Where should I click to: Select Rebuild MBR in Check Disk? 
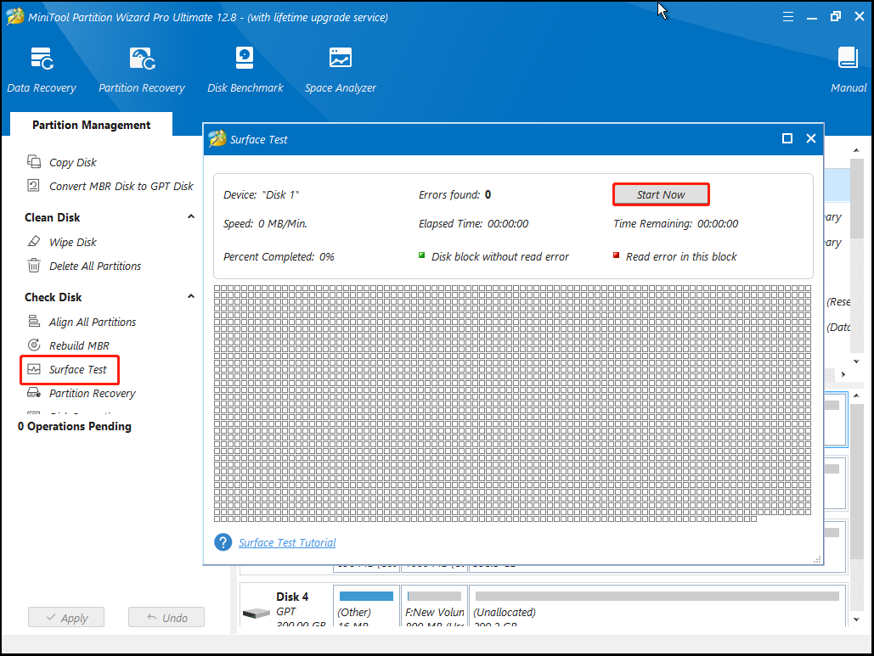click(79, 345)
